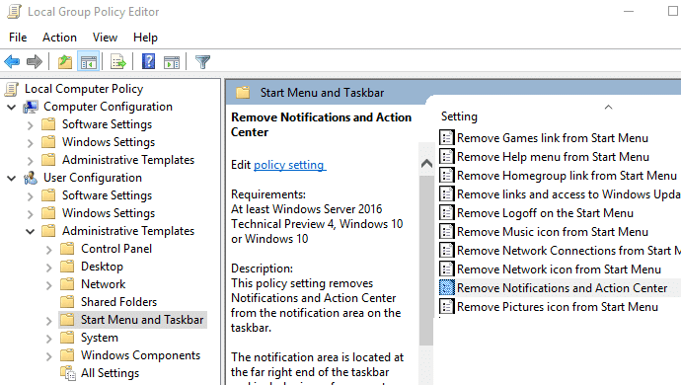Click the Export List toolbar icon
The width and height of the screenshot is (681, 385).
(117, 62)
